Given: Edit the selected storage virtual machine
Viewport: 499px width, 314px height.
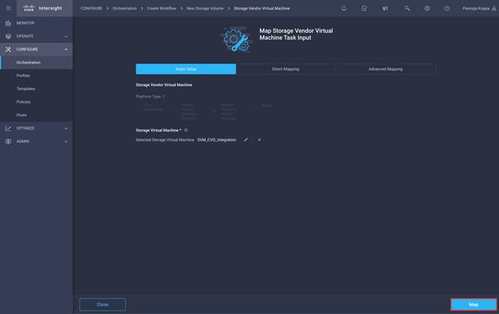Looking at the screenshot, I should tap(246, 140).
